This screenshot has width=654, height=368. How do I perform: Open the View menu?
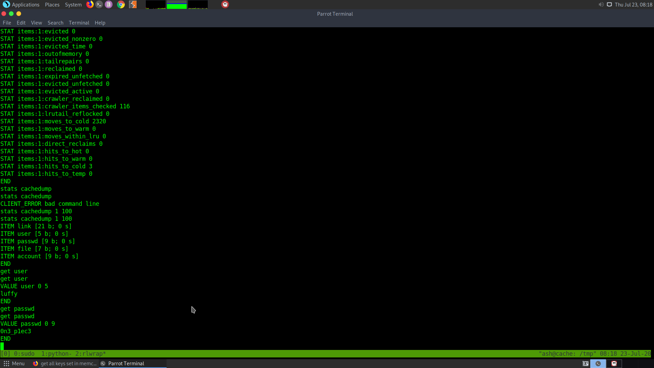pos(36,23)
